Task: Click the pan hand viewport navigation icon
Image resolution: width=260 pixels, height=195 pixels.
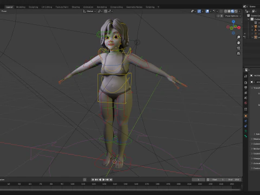Action: point(238,43)
